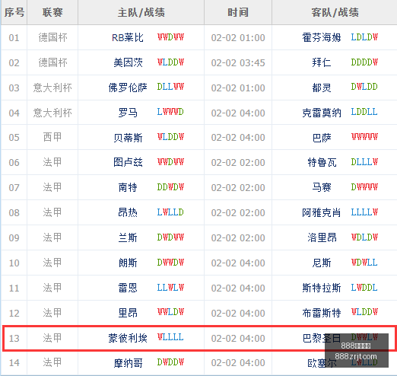This screenshot has height=376, width=397.
Task: Open the 布雷斯特 team link
Action: coord(322,313)
